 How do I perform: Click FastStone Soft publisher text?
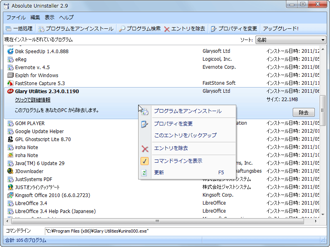coord(219,83)
